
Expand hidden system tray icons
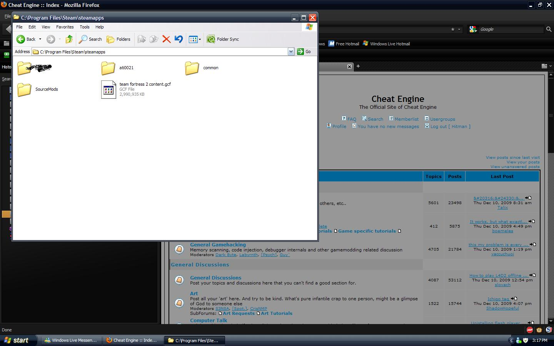point(511,340)
